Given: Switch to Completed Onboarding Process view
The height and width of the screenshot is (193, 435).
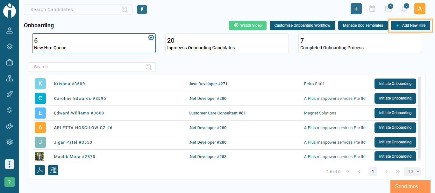Looking at the screenshot, I should 360,44.
